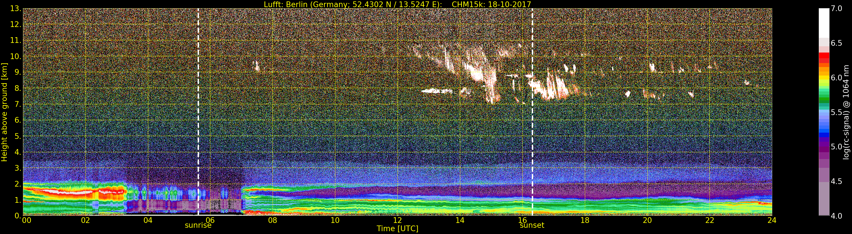
Task: Click the colorbar tick value 6.0
Action: click(836, 78)
